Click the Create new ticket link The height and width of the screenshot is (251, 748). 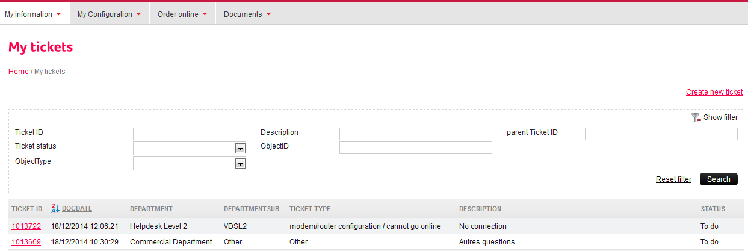click(714, 92)
